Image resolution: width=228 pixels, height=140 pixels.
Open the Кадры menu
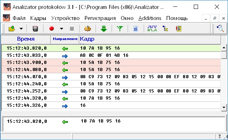tap(38, 18)
